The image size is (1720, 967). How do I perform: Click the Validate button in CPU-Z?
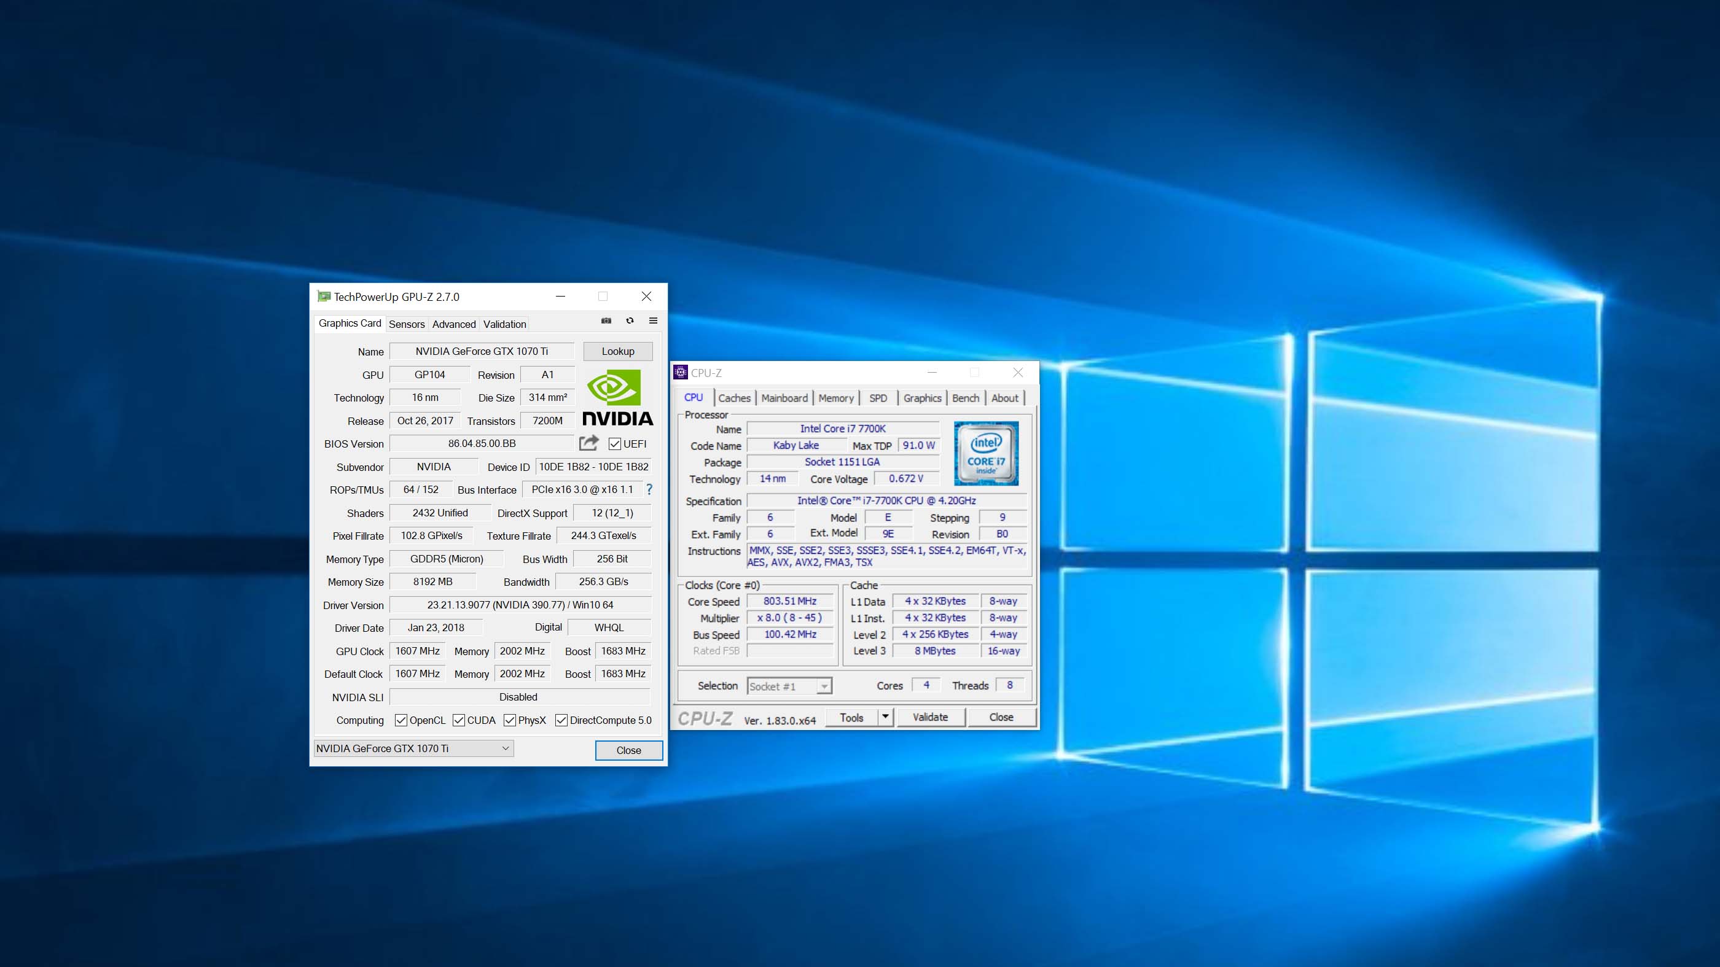tap(930, 717)
